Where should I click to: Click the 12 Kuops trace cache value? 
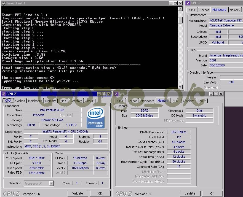80,163
